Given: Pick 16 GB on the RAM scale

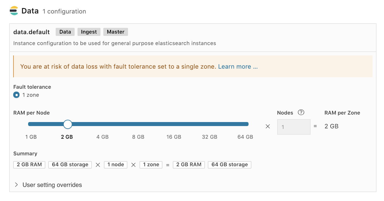Looking at the screenshot, I should pyautogui.click(x=174, y=137).
